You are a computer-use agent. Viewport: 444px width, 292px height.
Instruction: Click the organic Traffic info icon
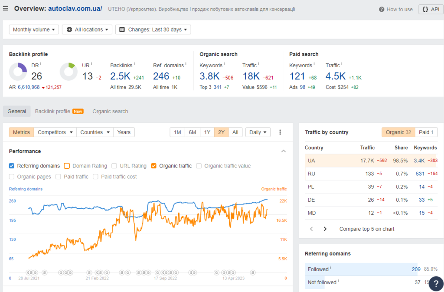click(258, 64)
